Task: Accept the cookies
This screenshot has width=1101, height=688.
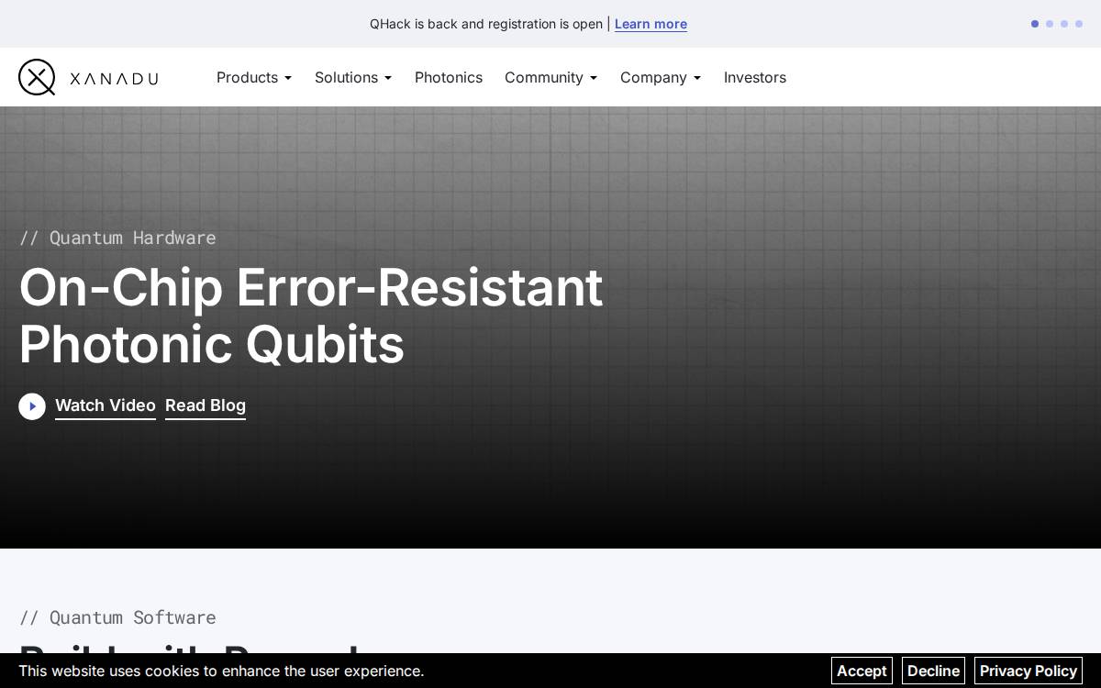Action: [x=862, y=671]
